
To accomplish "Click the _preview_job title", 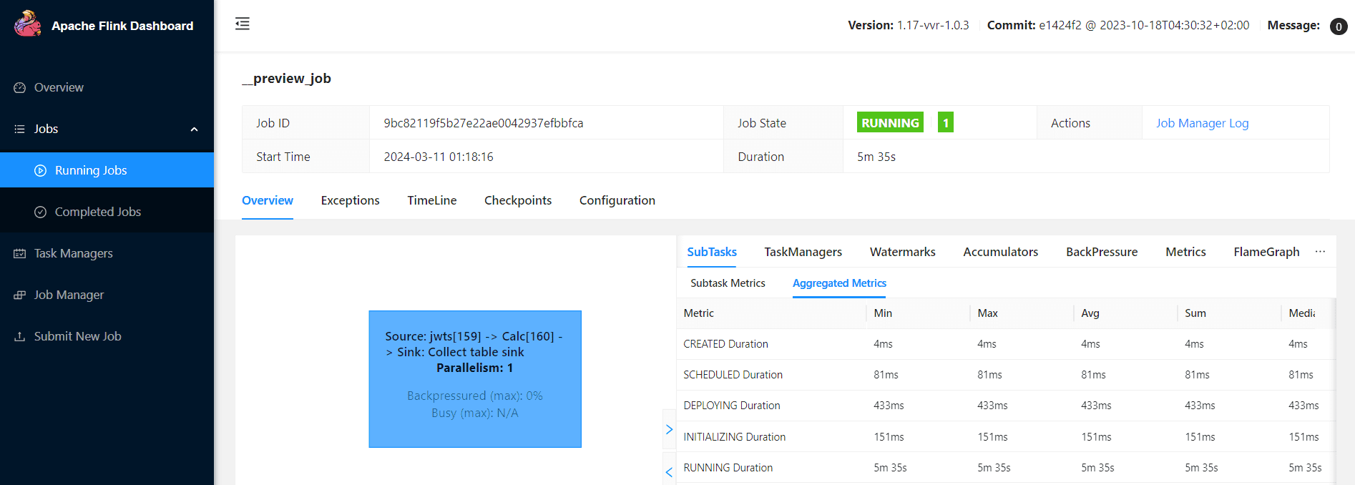I will 286,79.
